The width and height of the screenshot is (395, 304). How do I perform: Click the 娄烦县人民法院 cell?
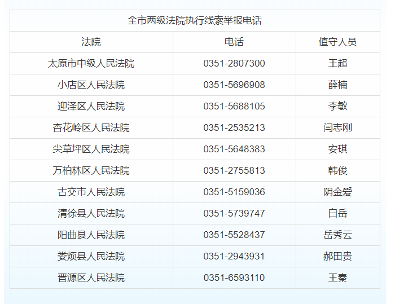coord(91,256)
